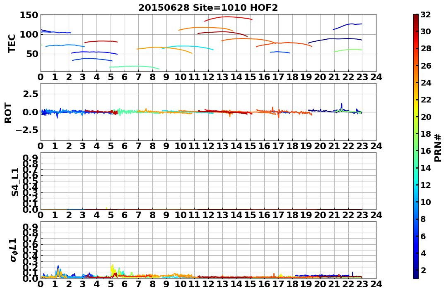446x293 pixels.
Task: Click hour tick '18' under ROT panel
Action: coord(292,146)
